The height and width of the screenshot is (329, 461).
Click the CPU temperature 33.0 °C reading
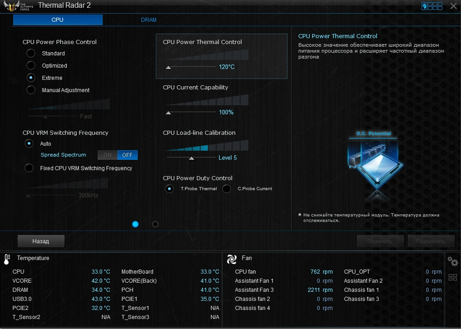click(x=101, y=272)
